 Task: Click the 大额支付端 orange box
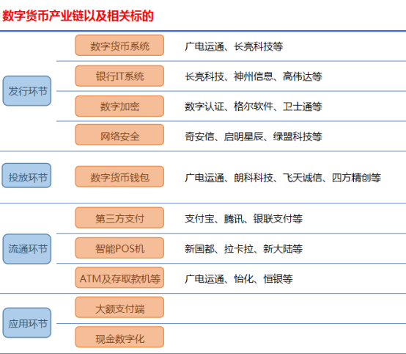click(x=119, y=308)
